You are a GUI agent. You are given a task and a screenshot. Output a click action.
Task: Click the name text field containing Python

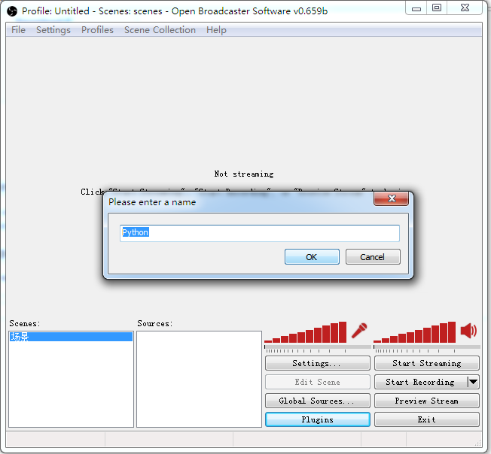click(260, 233)
